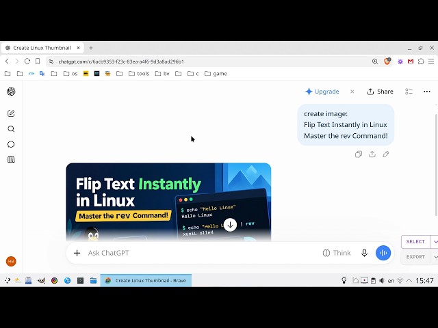This screenshot has width=438, height=328.
Task: Launch voice mode with blue waveform button
Action: click(x=383, y=253)
